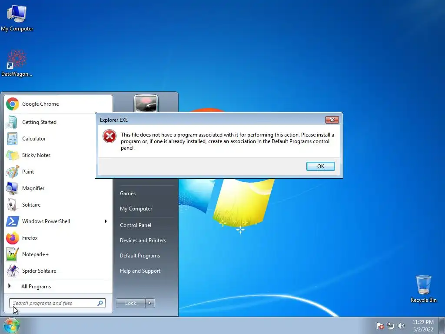This screenshot has height=334, width=445.
Task: Open the My Computer desktop icon
Action: click(17, 18)
